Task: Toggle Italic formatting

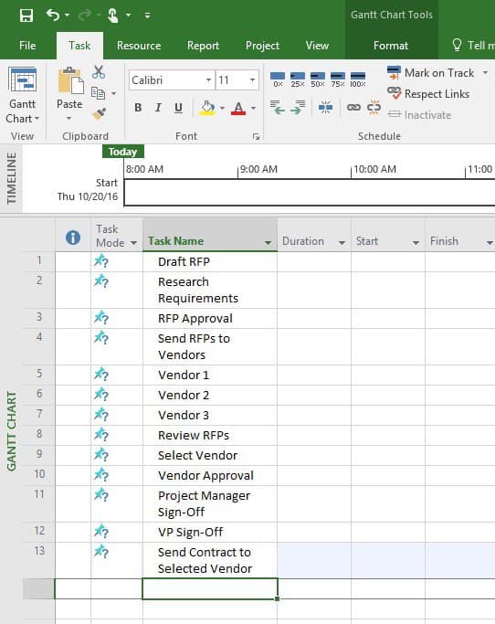Action: (158, 108)
